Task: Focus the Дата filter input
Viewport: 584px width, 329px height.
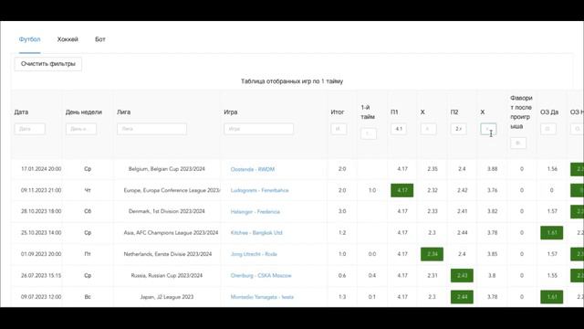Action: click(x=30, y=129)
